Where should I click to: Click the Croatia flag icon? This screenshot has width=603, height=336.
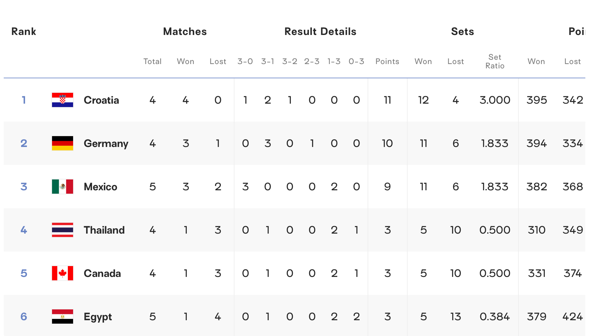coord(63,100)
